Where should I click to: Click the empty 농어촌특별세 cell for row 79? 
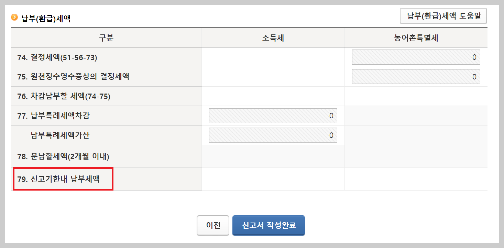pyautogui.click(x=416, y=179)
